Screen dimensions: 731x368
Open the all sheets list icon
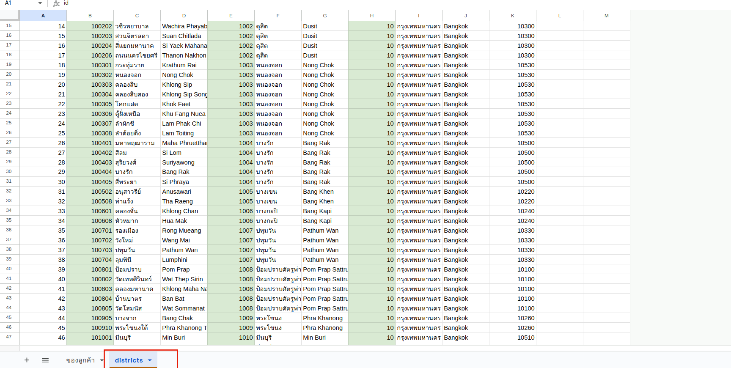[x=45, y=360]
